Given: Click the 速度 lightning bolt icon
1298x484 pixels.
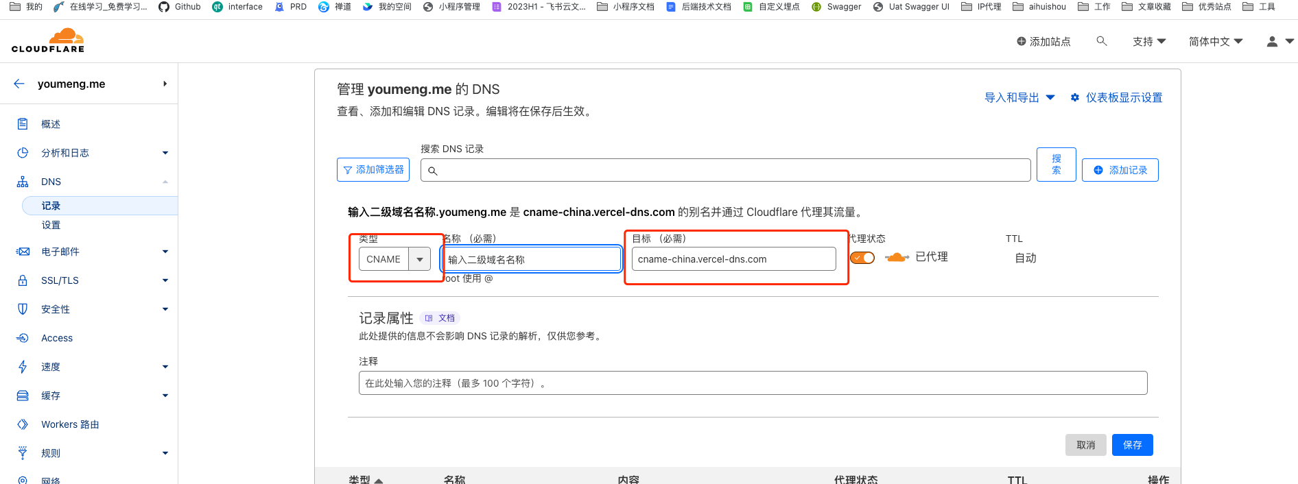Looking at the screenshot, I should click(x=23, y=367).
